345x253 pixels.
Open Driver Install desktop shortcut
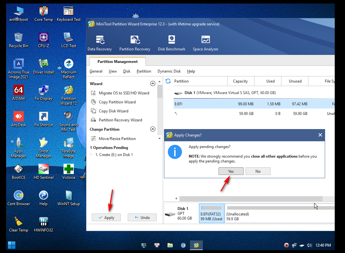pyautogui.click(x=44, y=67)
